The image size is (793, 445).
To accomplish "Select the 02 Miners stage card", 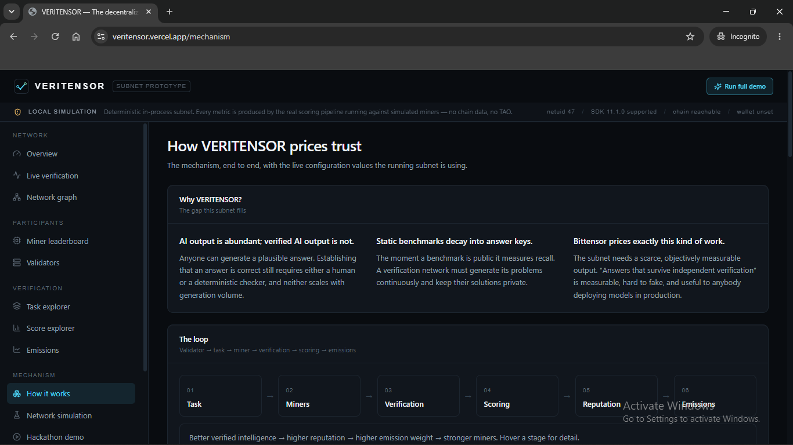I will [319, 396].
